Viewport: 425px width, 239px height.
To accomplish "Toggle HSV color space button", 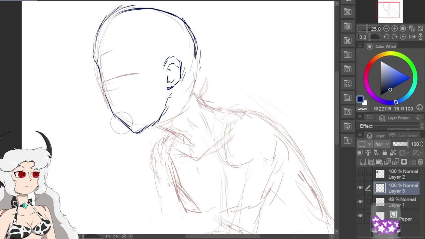I will 420,108.
